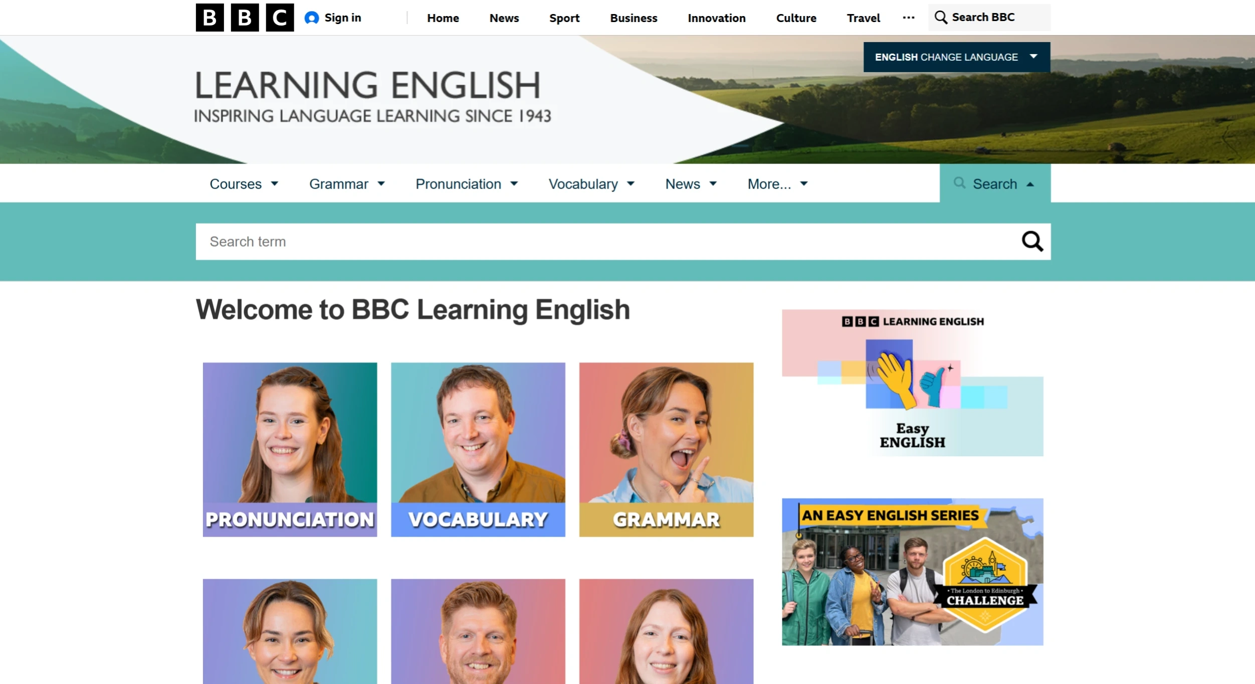
Task: Expand the Pronunciation menu
Action: [x=467, y=184]
